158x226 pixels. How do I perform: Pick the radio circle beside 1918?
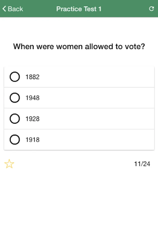click(15, 140)
